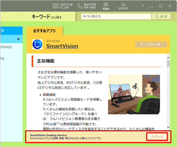Click the キーワードを入力 search field

[116, 16]
